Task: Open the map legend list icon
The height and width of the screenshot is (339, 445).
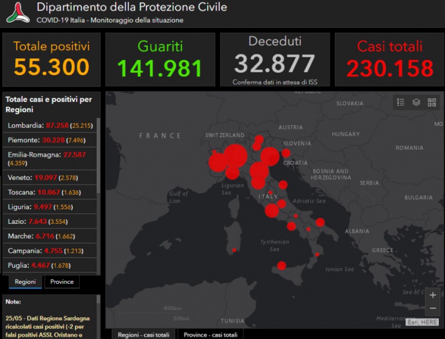Action: point(400,102)
